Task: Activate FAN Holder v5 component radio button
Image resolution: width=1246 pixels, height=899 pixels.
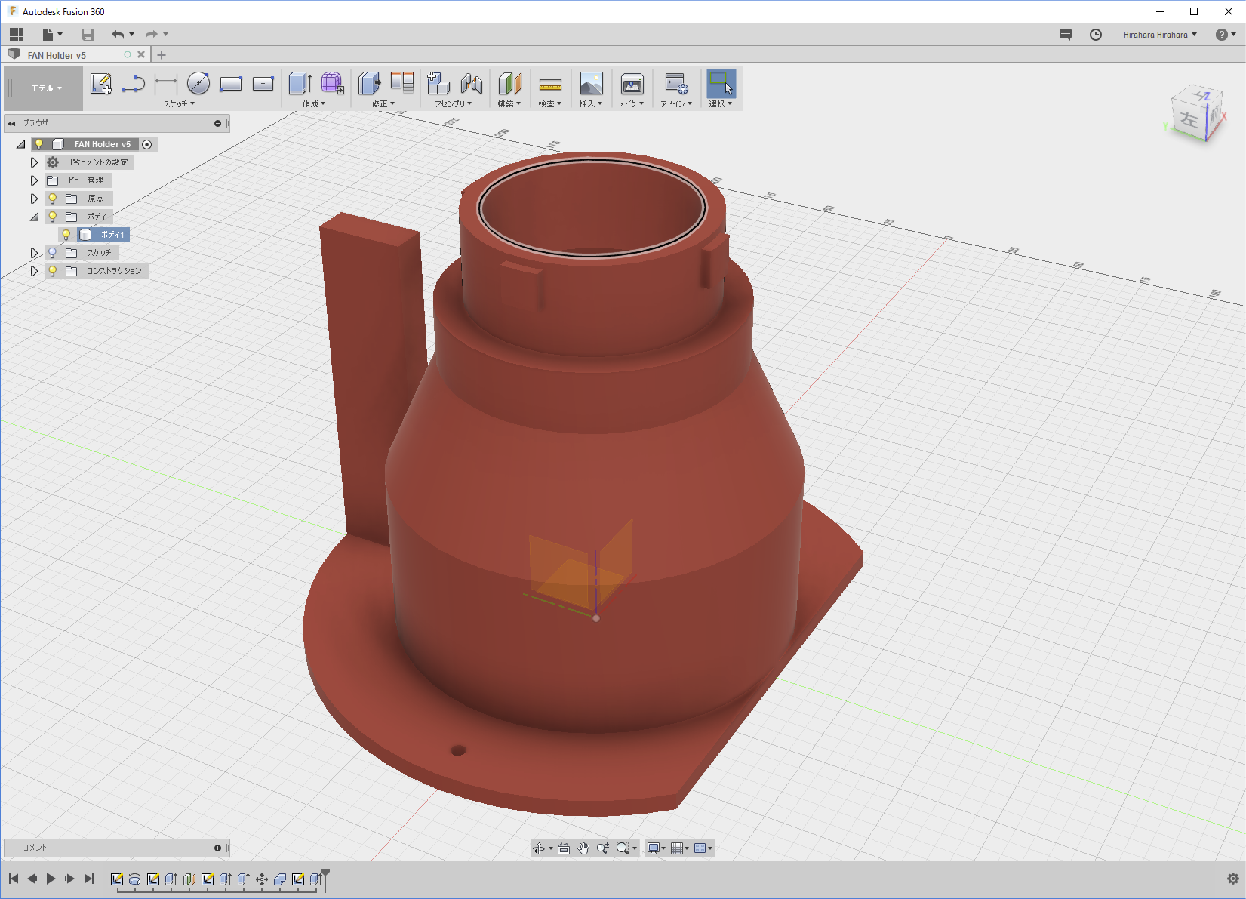Action: (x=147, y=144)
